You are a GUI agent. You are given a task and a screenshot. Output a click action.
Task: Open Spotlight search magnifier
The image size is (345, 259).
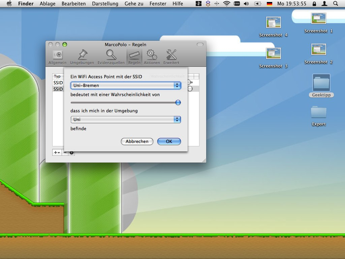(335, 3)
